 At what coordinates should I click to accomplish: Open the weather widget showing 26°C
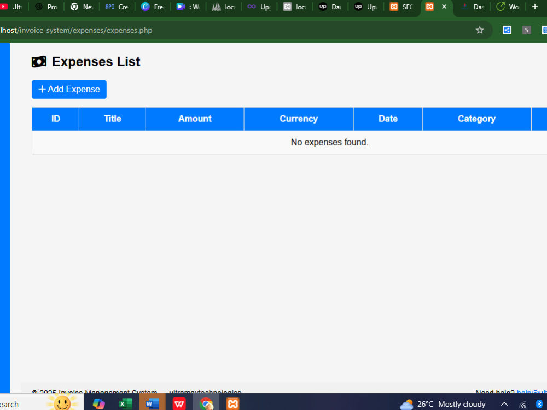pos(443,404)
